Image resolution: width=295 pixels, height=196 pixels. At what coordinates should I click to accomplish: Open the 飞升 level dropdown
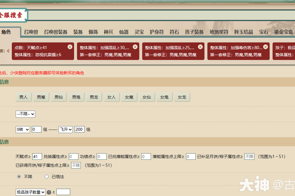pyautogui.click(x=66, y=129)
